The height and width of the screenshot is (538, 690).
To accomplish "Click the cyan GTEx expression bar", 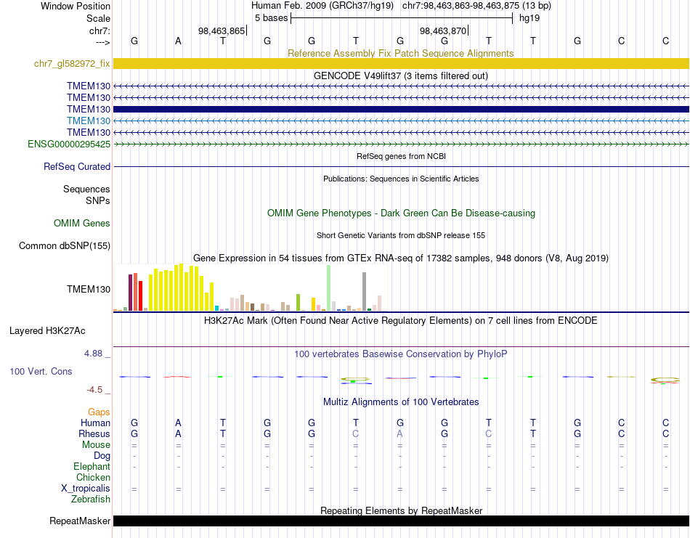I will click(216, 308).
